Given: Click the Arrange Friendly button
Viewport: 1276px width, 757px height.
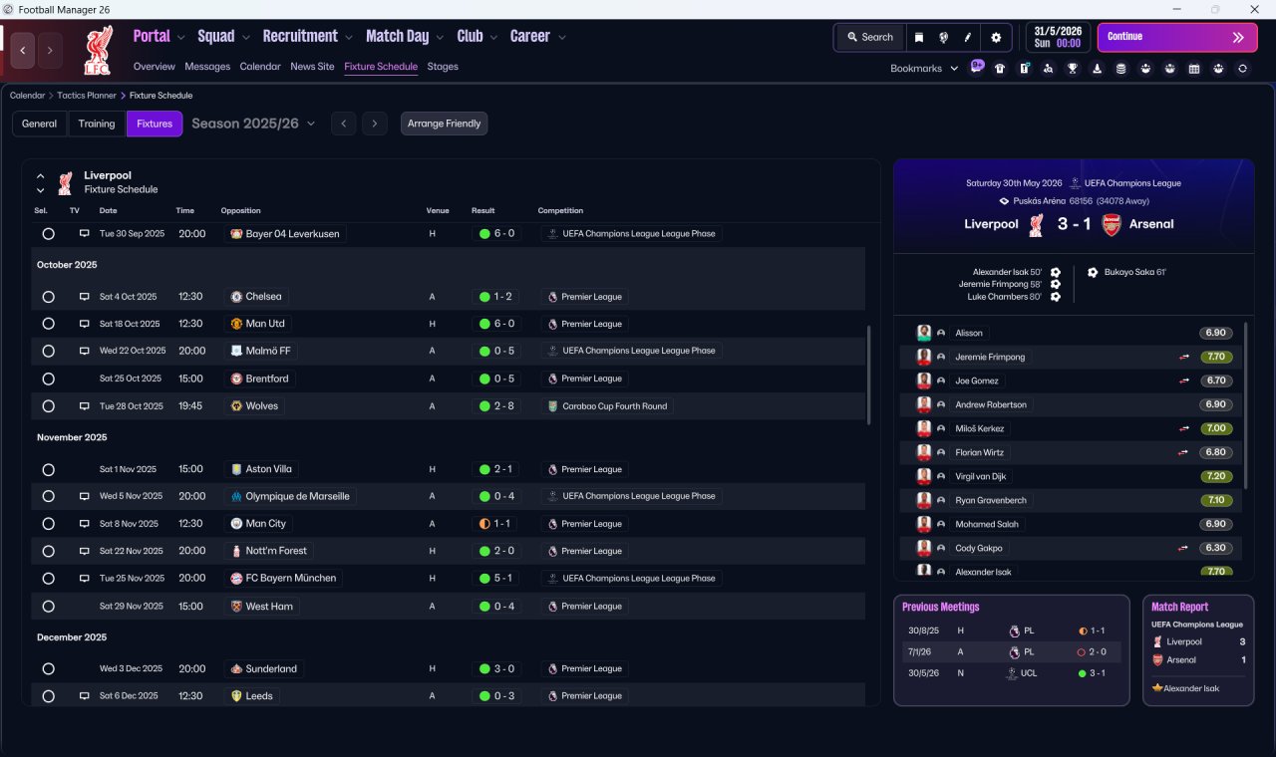Looking at the screenshot, I should (445, 124).
